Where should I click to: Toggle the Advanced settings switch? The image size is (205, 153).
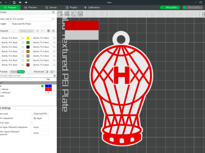coord(46,72)
